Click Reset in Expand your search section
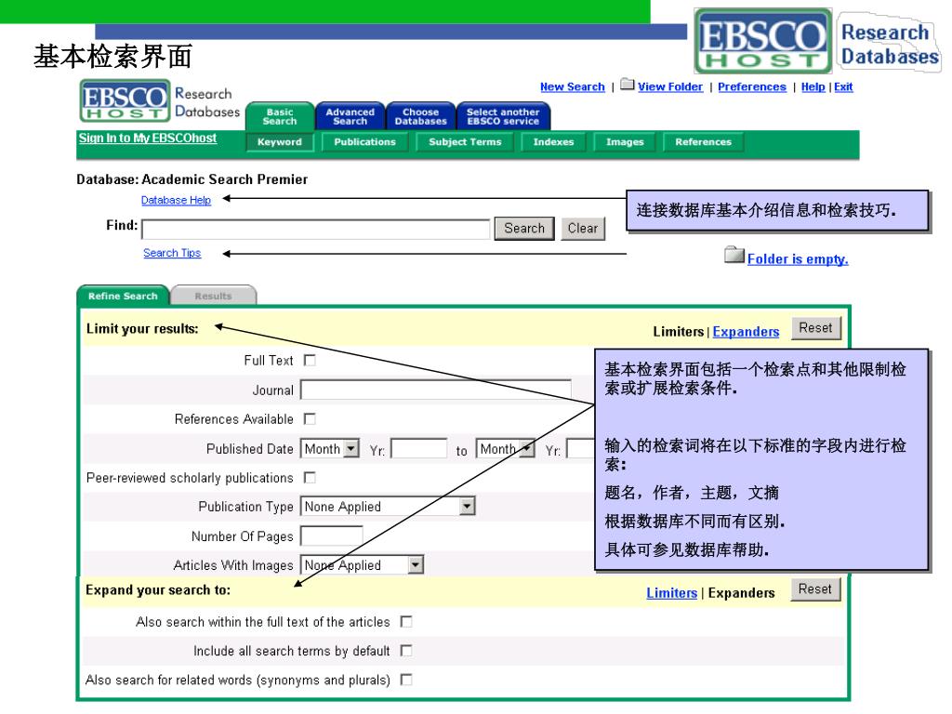 (815, 589)
